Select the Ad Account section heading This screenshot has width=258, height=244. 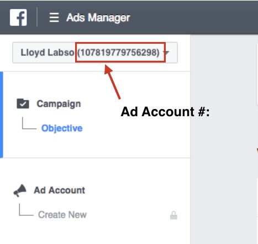click(x=59, y=190)
